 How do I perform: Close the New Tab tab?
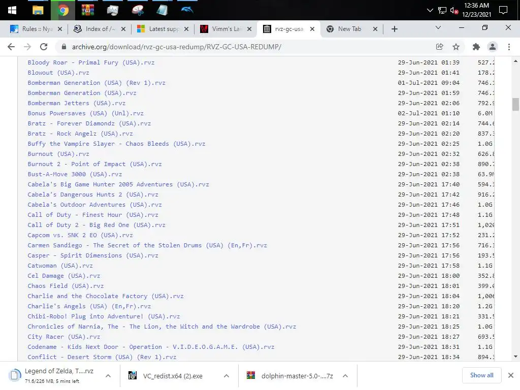tap(375, 29)
